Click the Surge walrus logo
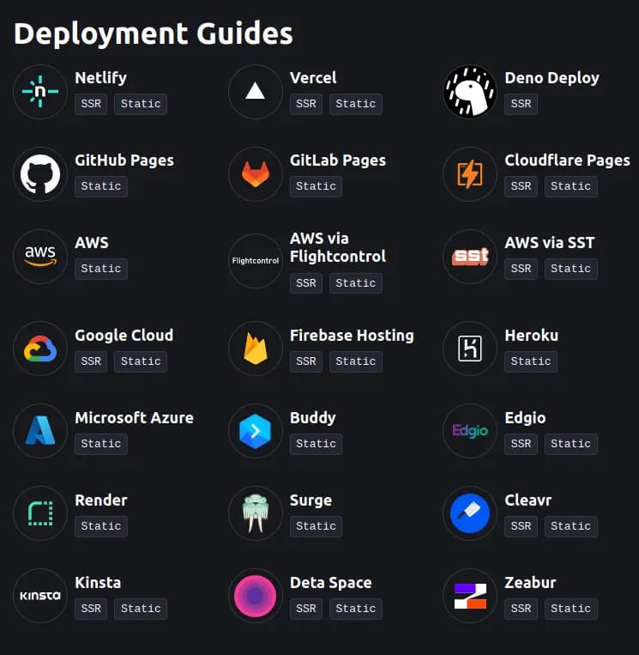This screenshot has height=655, width=639. [255, 513]
